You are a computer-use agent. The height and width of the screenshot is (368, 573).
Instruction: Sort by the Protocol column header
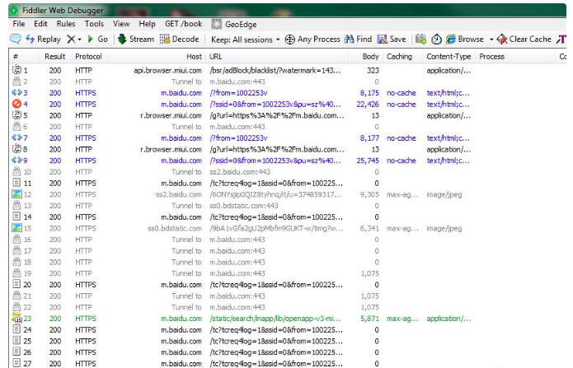click(90, 57)
